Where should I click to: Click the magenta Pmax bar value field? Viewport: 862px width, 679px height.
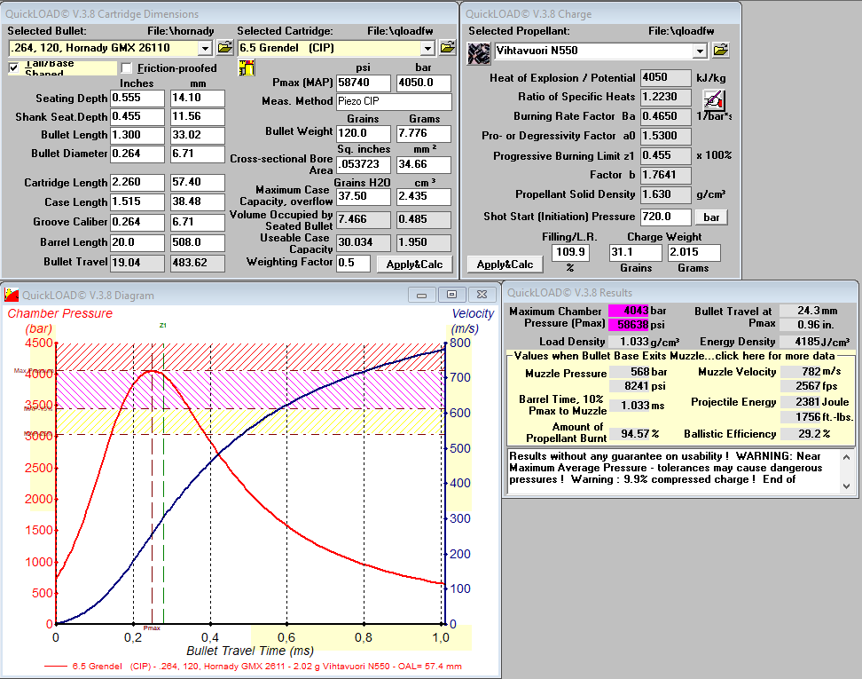pos(629,311)
